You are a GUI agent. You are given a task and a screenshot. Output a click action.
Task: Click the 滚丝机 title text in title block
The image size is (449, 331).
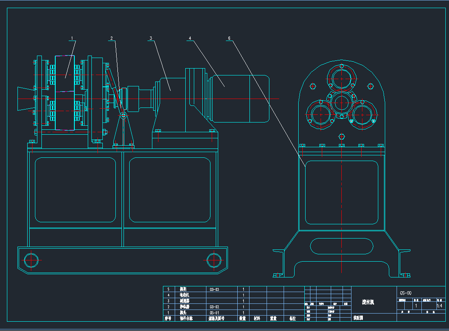[368, 302]
